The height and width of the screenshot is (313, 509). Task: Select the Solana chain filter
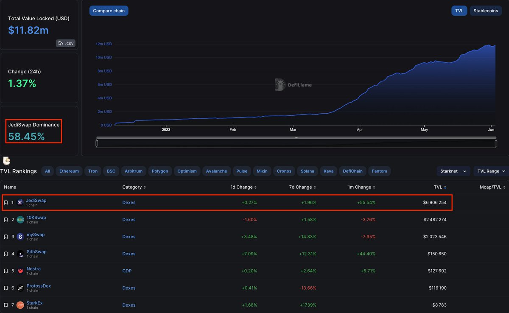pos(307,171)
